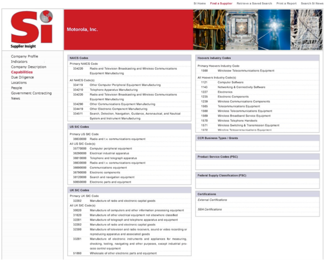Open the People section
This screenshot has height=260, width=325.
[x=16, y=88]
